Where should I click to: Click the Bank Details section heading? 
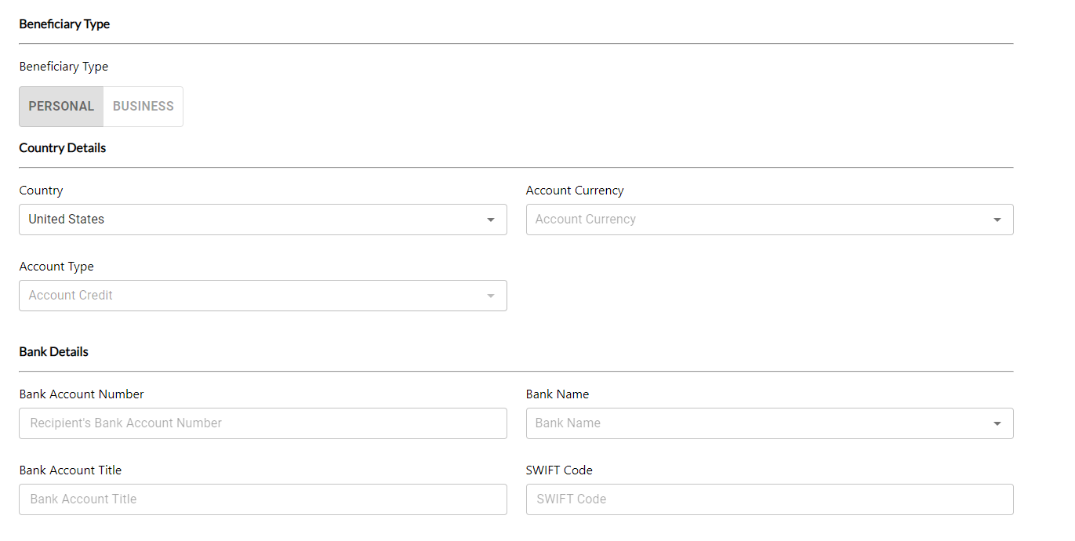click(54, 352)
